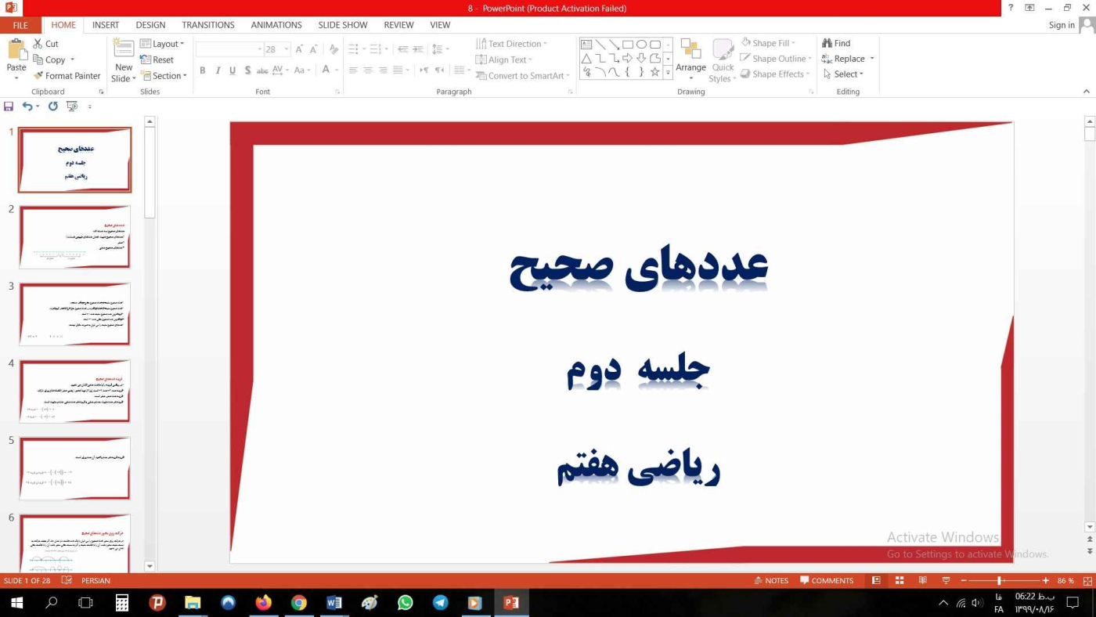Toggle Underline text formatting
Image resolution: width=1096 pixels, height=617 pixels.
pyautogui.click(x=233, y=70)
